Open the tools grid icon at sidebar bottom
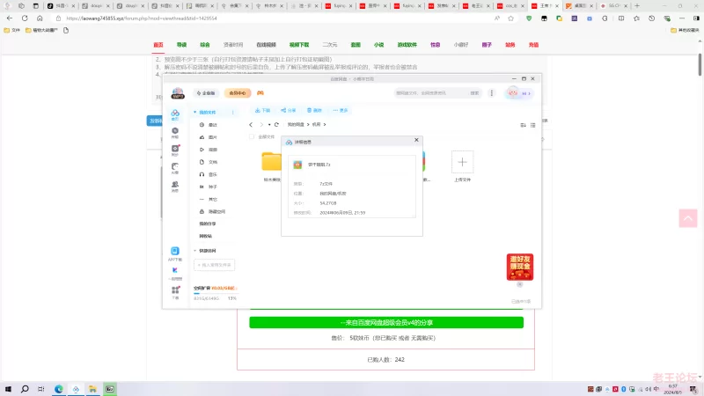The image size is (704, 396). [x=175, y=292]
